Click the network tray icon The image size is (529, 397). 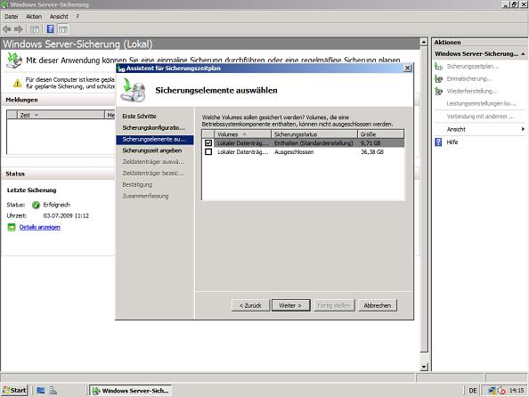click(x=492, y=391)
